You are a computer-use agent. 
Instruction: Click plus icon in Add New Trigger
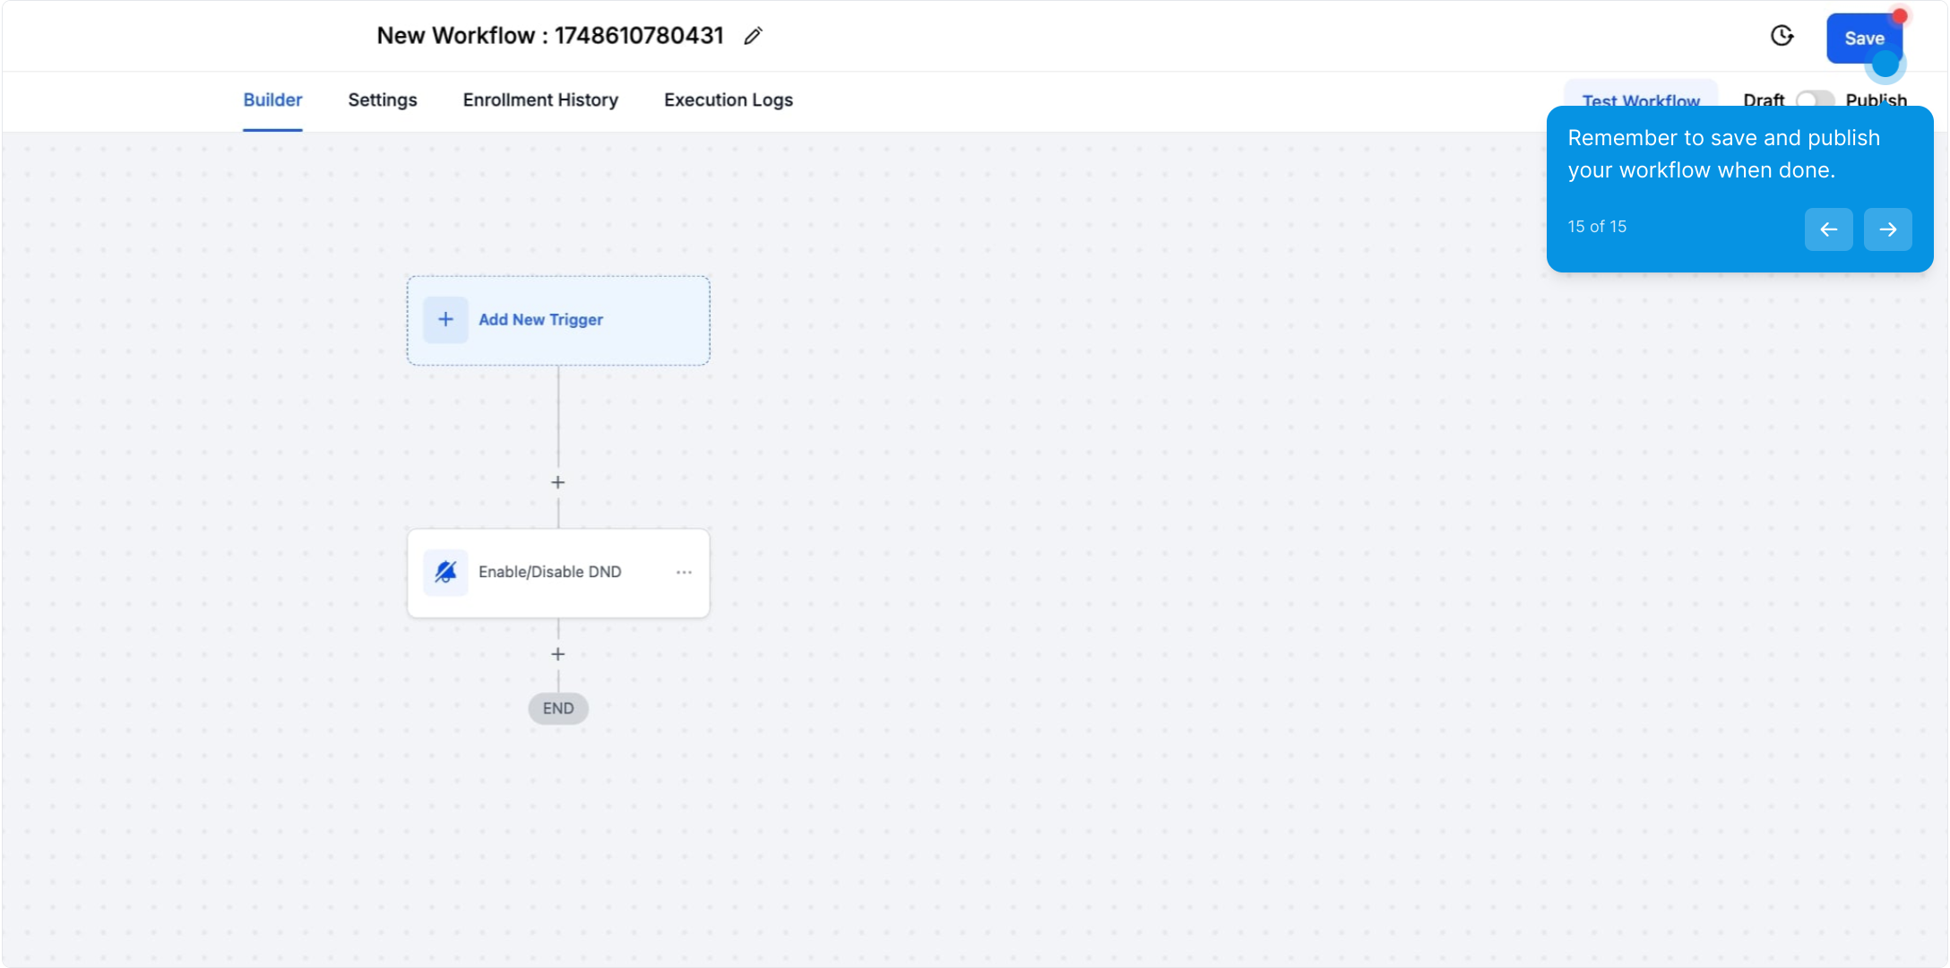pyautogui.click(x=445, y=320)
